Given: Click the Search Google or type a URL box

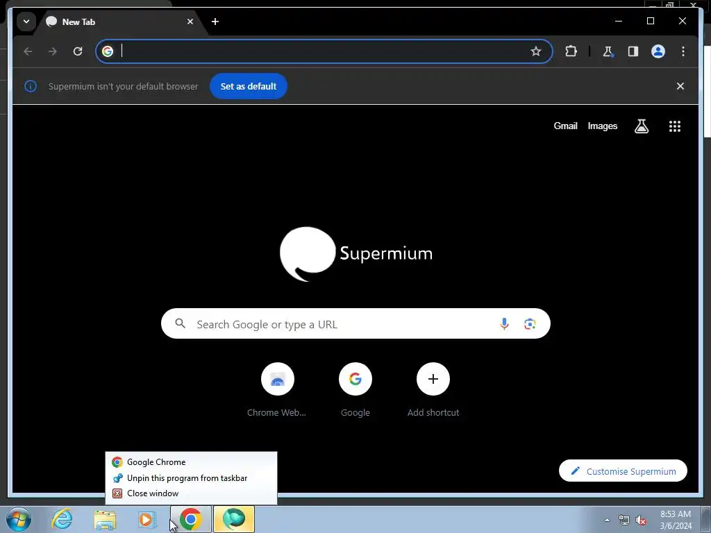Looking at the screenshot, I should pos(355,323).
